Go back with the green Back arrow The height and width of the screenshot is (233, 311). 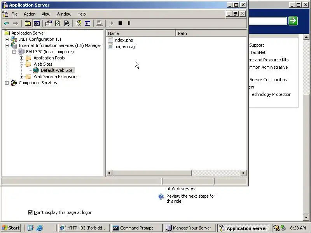tap(7, 23)
